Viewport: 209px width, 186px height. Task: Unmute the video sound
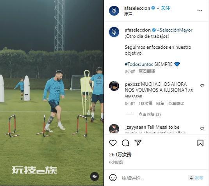95,177
